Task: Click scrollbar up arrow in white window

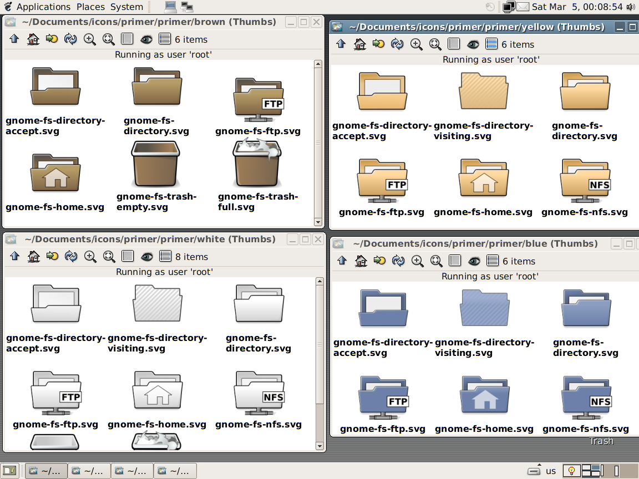Action: 319,281
